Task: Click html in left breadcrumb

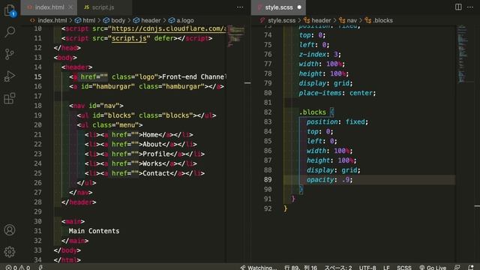Action: point(85,20)
